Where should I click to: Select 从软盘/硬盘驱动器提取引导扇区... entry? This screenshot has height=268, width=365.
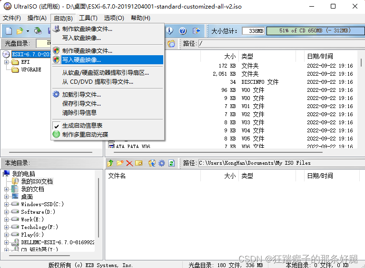(108, 73)
